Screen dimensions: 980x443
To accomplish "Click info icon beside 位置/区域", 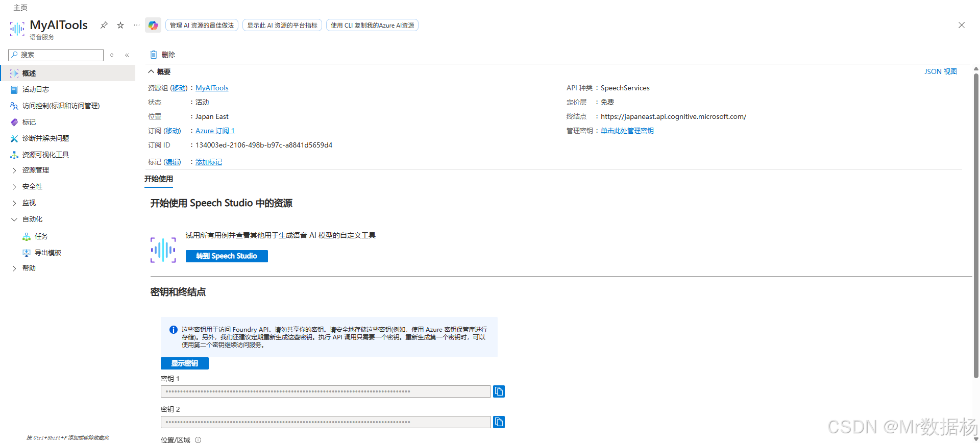I will pyautogui.click(x=198, y=439).
